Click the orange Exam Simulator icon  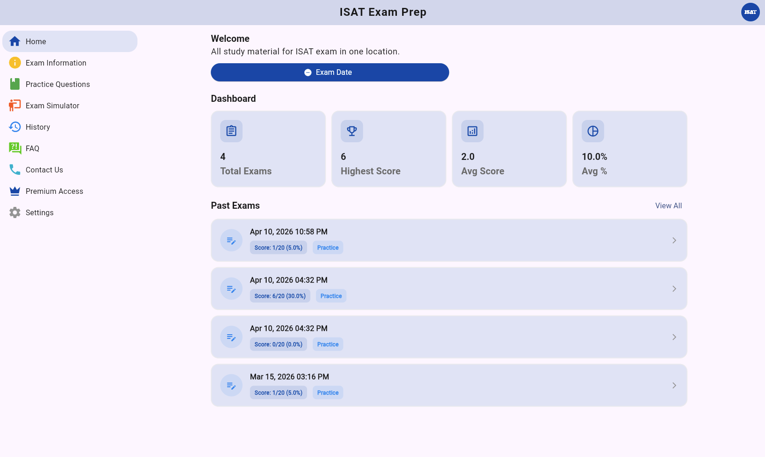pos(15,106)
